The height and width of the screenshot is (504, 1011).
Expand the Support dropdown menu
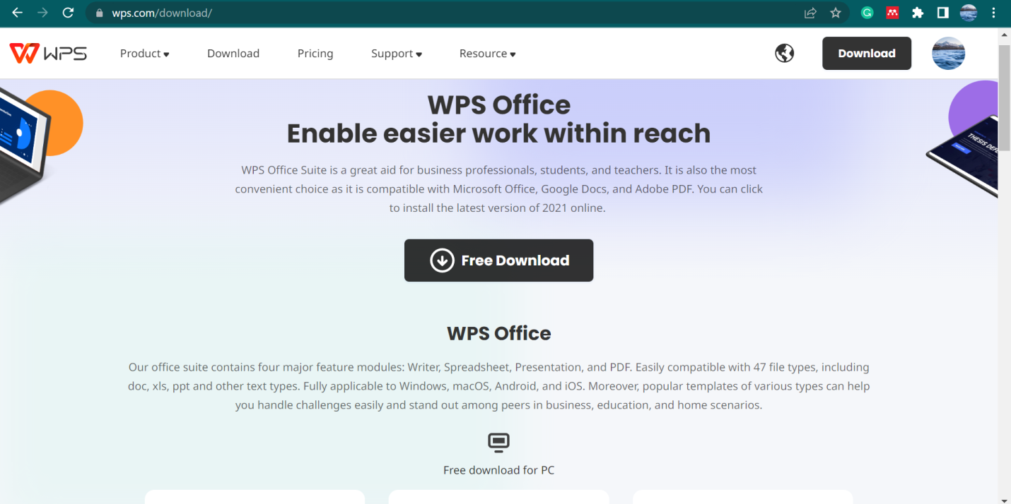click(396, 54)
